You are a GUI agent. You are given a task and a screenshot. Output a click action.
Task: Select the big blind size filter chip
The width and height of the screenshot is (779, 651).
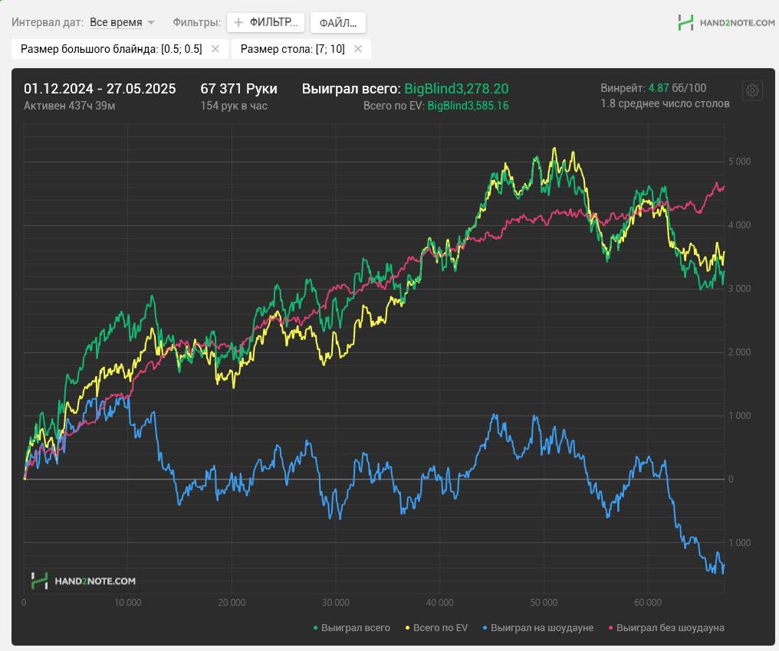(x=111, y=48)
